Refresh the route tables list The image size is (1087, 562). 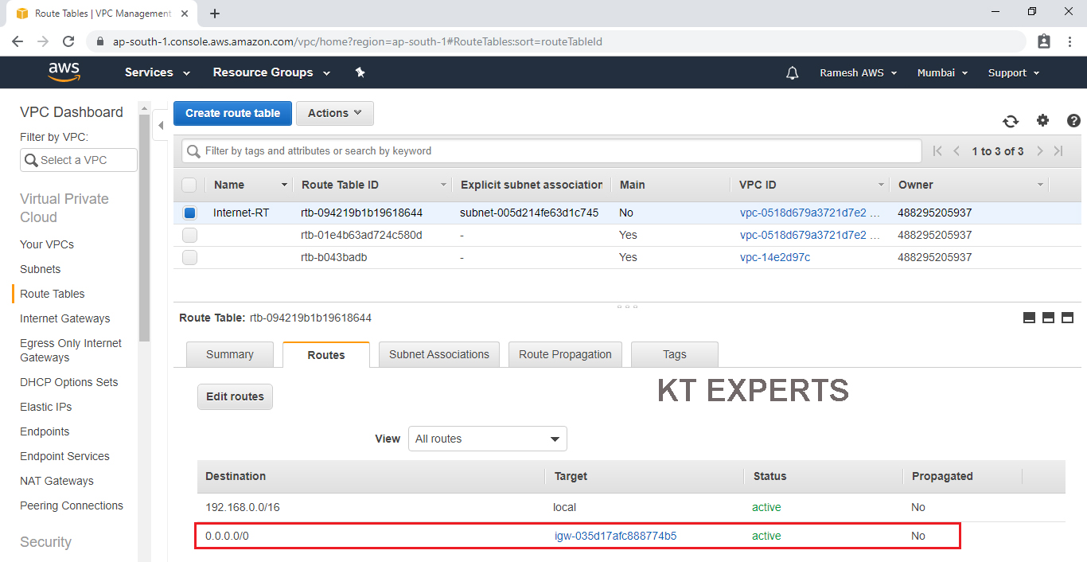coord(1011,121)
